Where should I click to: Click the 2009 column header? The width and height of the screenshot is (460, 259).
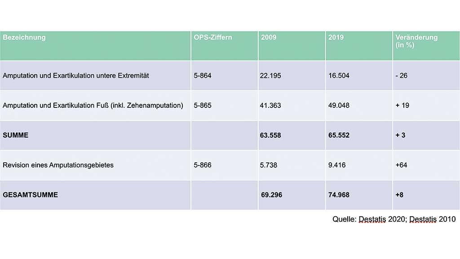[269, 37]
